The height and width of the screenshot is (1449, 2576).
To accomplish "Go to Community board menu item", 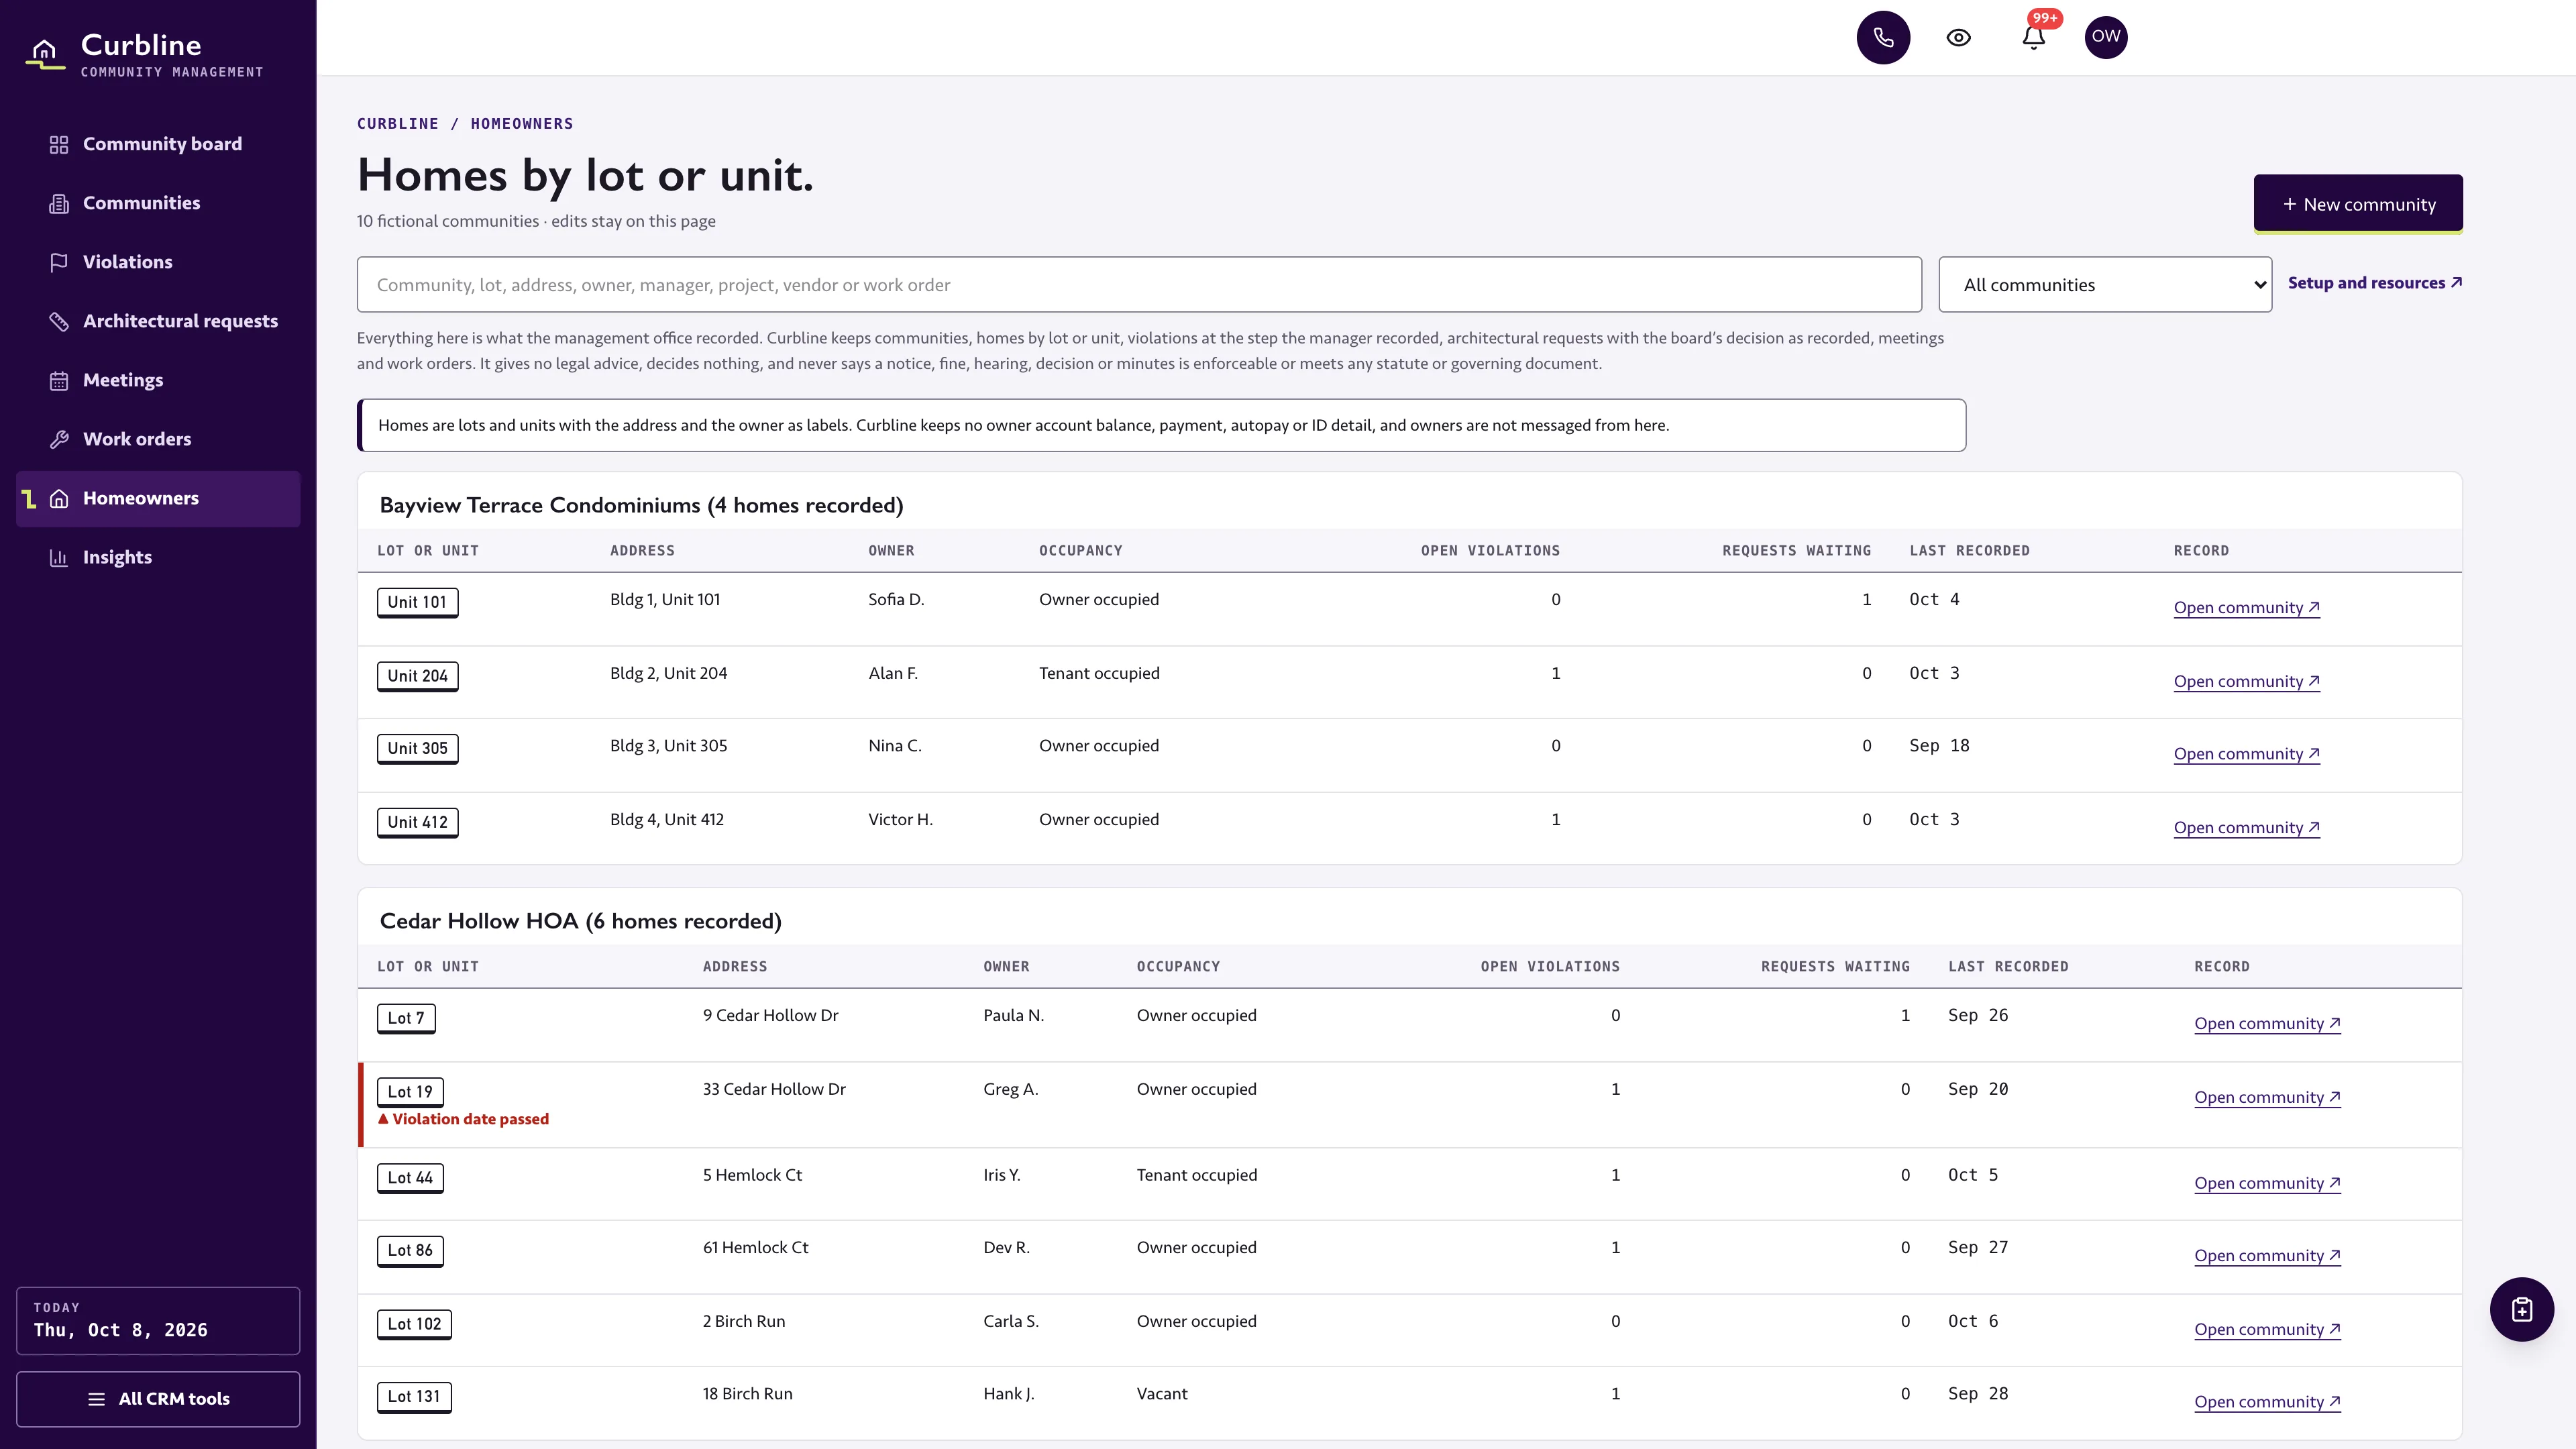I will click(x=158, y=145).
